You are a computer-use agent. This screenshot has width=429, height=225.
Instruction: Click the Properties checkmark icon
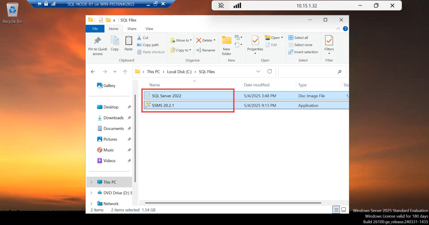[x=255, y=41]
